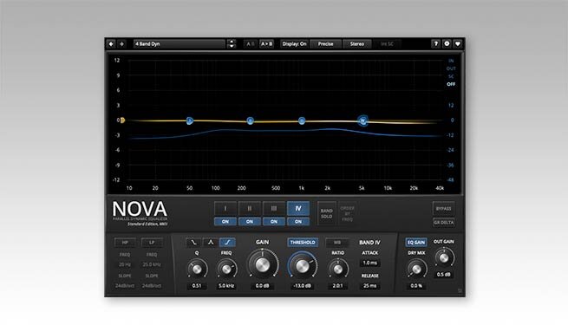Open HP slope 24dB/oct selector
This screenshot has width=568, height=325.
coord(125,285)
